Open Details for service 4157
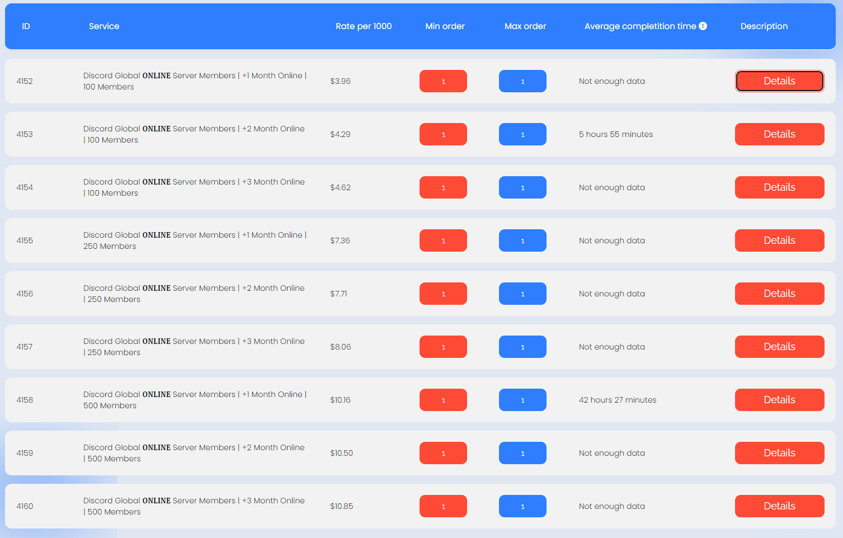Viewport: 843px width, 538px height. pos(779,347)
